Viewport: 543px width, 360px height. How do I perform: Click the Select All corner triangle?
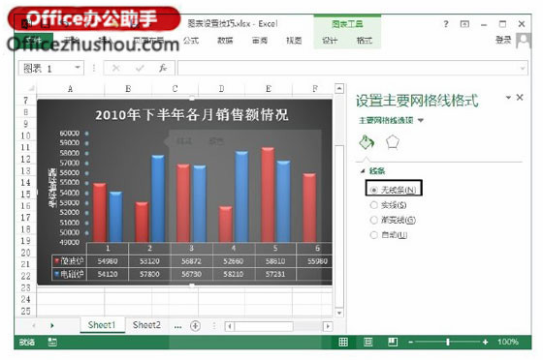click(x=31, y=88)
